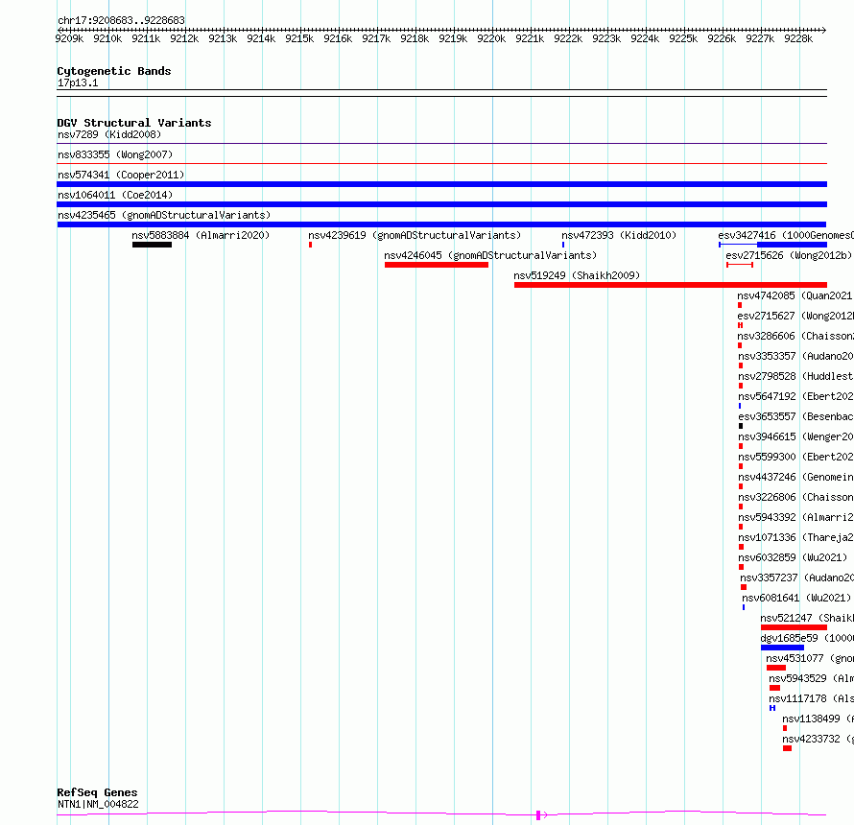Viewport: 854px width, 825px height.
Task: Select the nsv833355 (Wong2007) variant label
Action: coord(115,154)
